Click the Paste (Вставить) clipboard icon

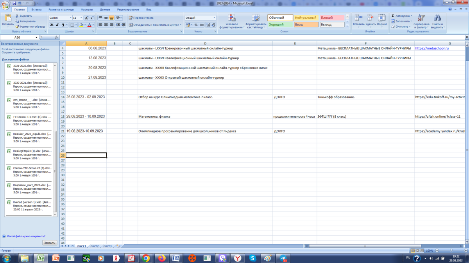tap(8, 18)
